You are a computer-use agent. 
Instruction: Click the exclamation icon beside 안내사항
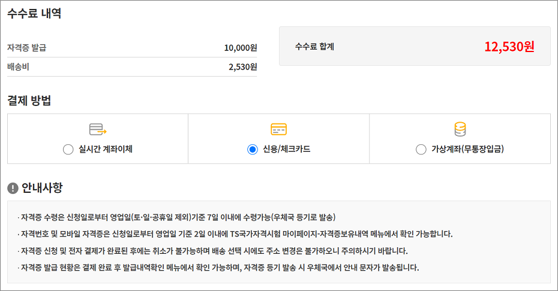coord(13,188)
